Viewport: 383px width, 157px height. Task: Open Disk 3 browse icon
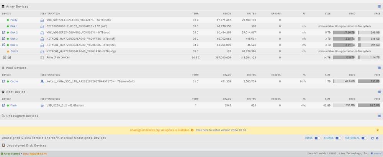3,39
